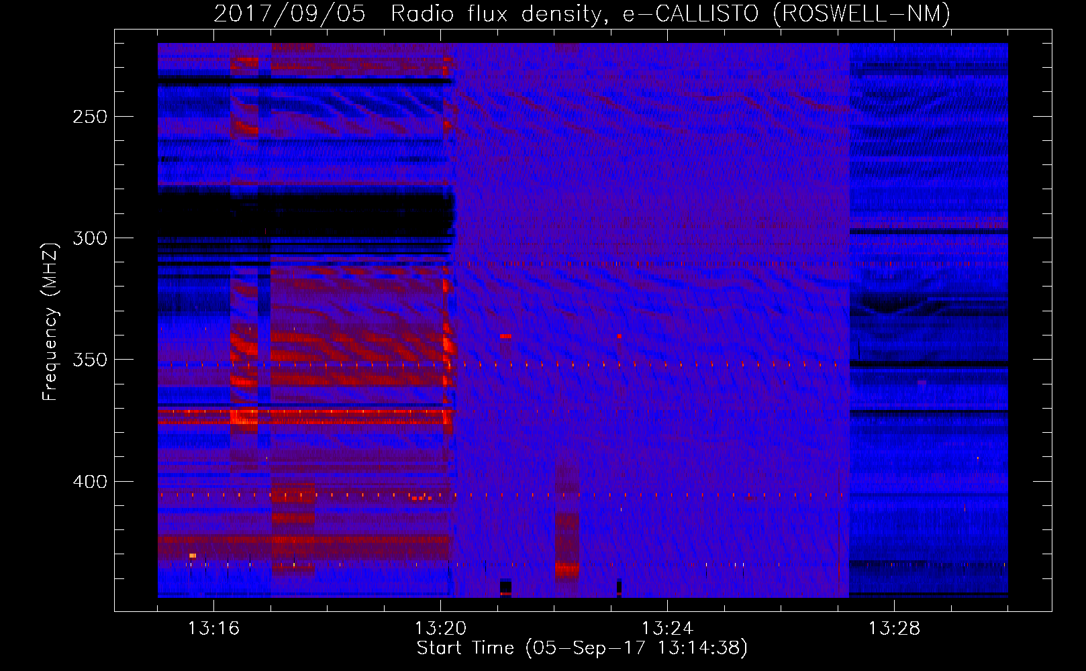Screen dimensions: 1086x671
Task: Select the 400 frequency tick label
Action: (90, 482)
